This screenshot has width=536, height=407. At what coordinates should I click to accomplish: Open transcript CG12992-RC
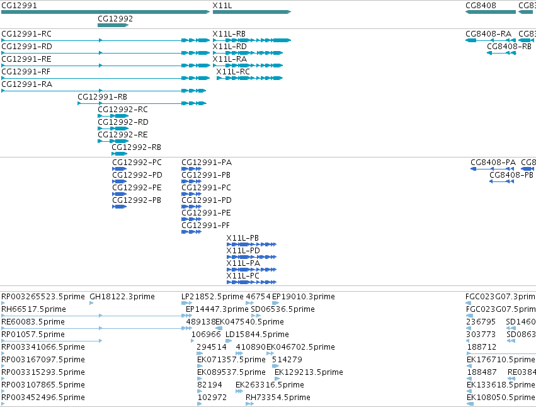coord(123,110)
